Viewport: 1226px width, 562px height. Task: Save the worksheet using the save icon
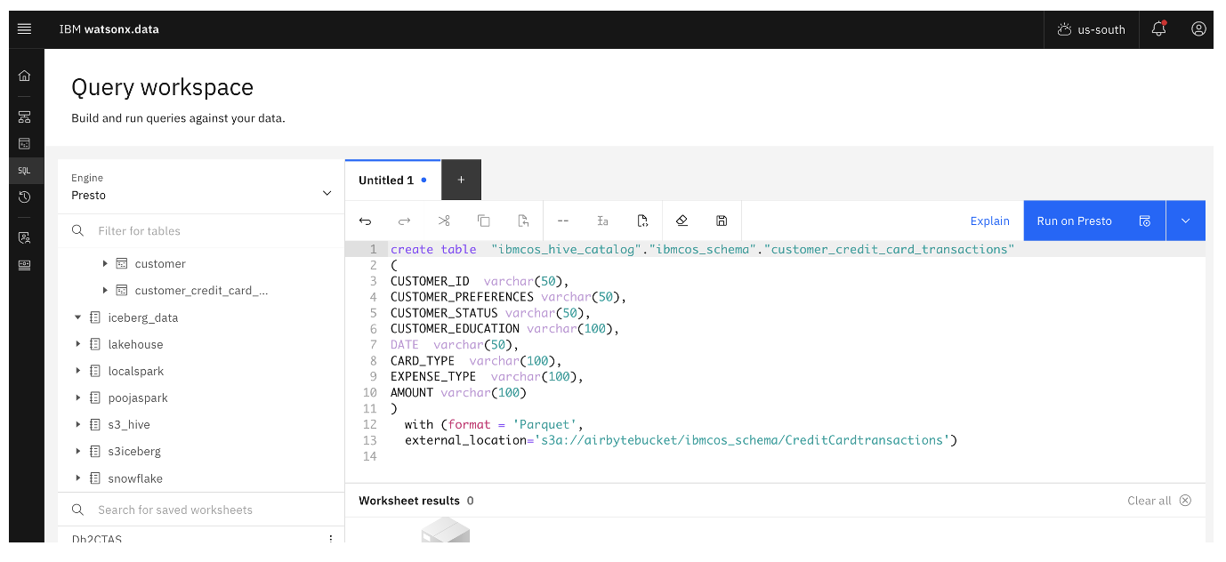[x=722, y=221]
